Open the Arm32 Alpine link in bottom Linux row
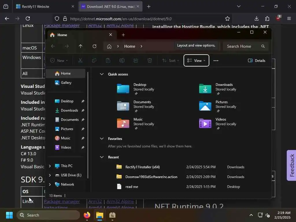This screenshot has width=296, height=222. tap(120, 201)
